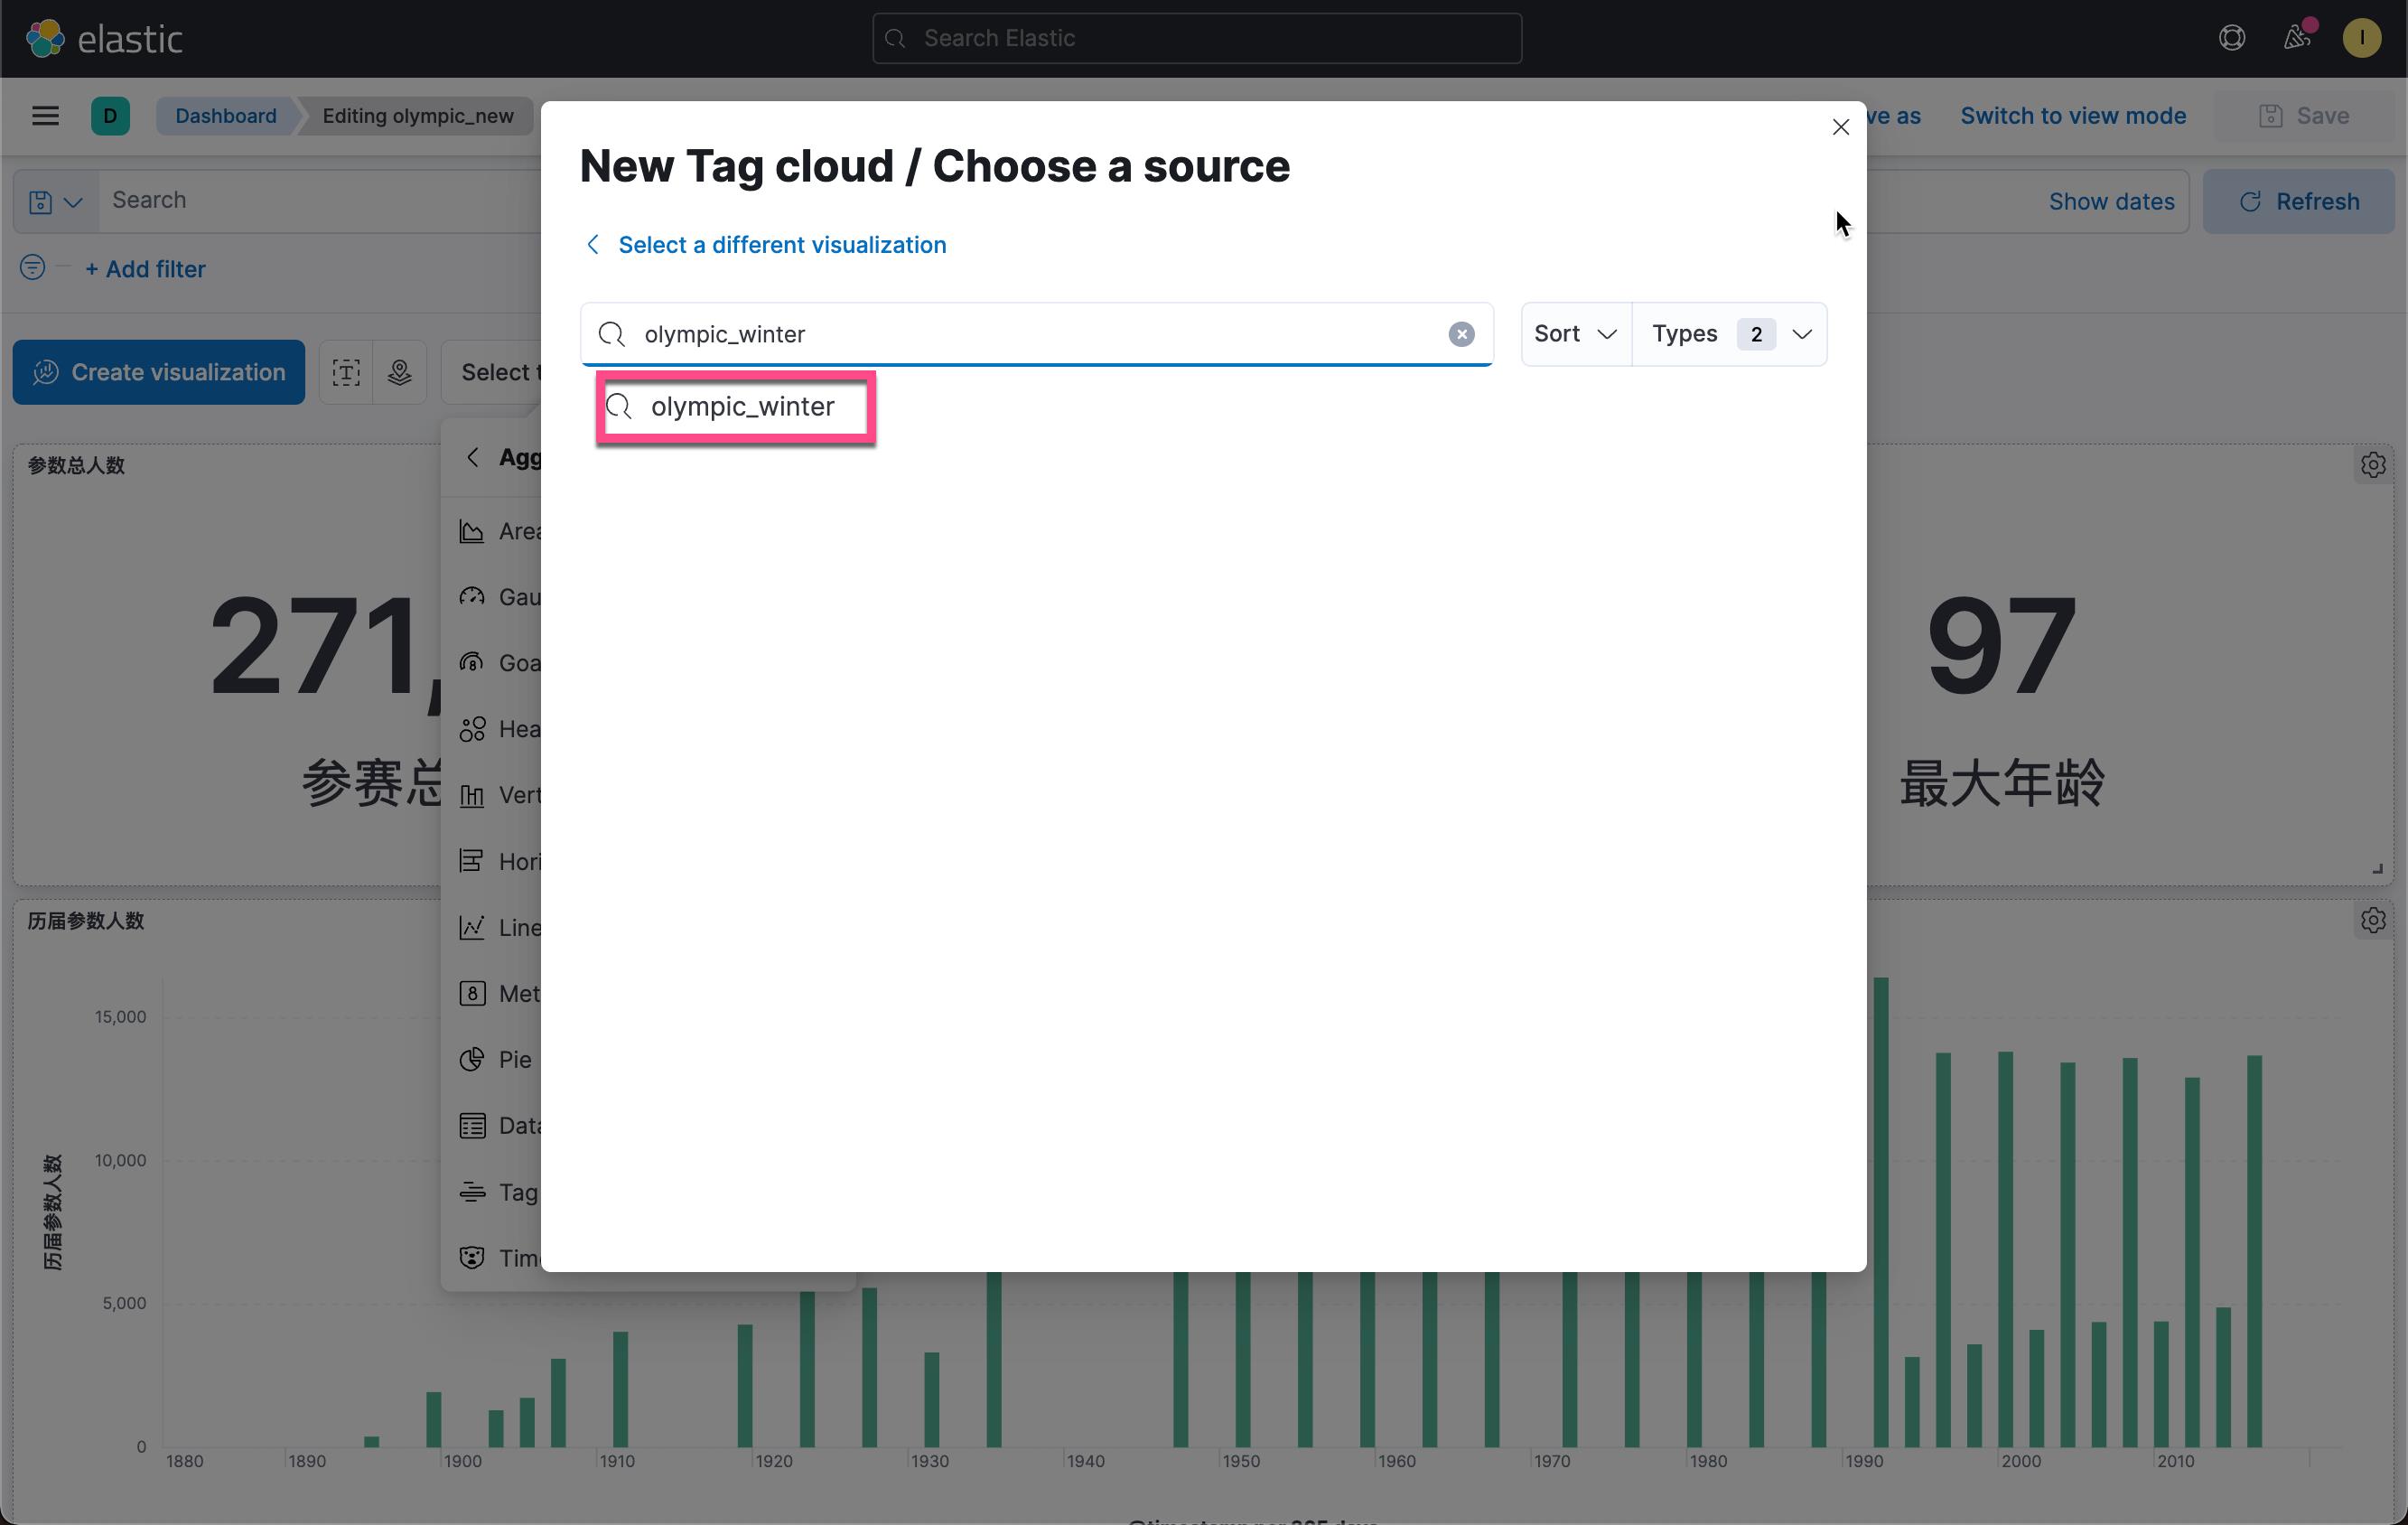Click the Select type dropdown button
Image resolution: width=2408 pixels, height=1525 pixels.
[492, 372]
